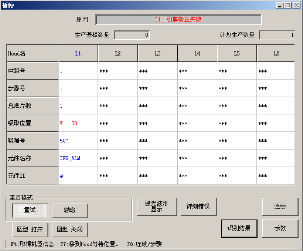
Task: Click the INS_ALM component name cell
Action: click(x=78, y=158)
